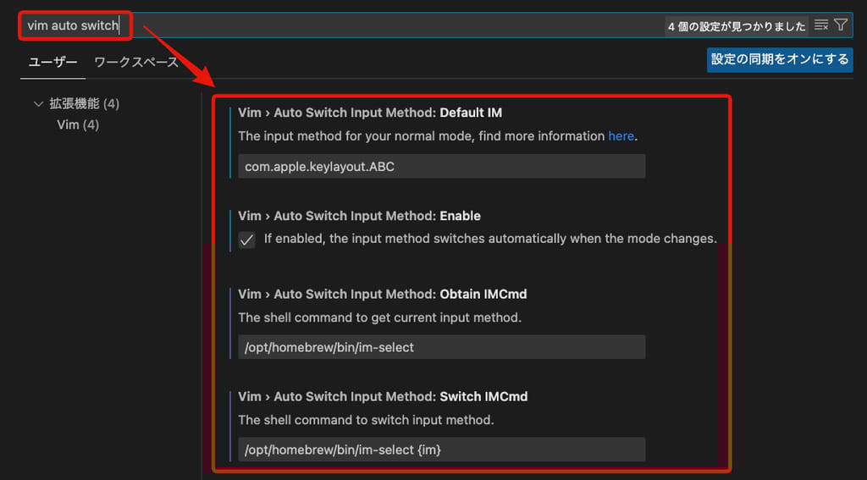The height and width of the screenshot is (480, 867).
Task: Click 'The shell command to switch input method.' text
Action: point(366,420)
